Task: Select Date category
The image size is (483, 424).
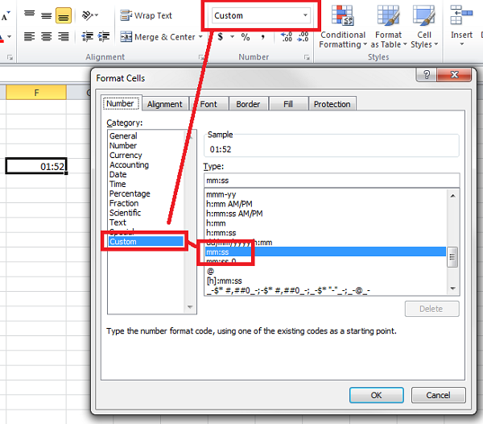Action: coord(118,174)
